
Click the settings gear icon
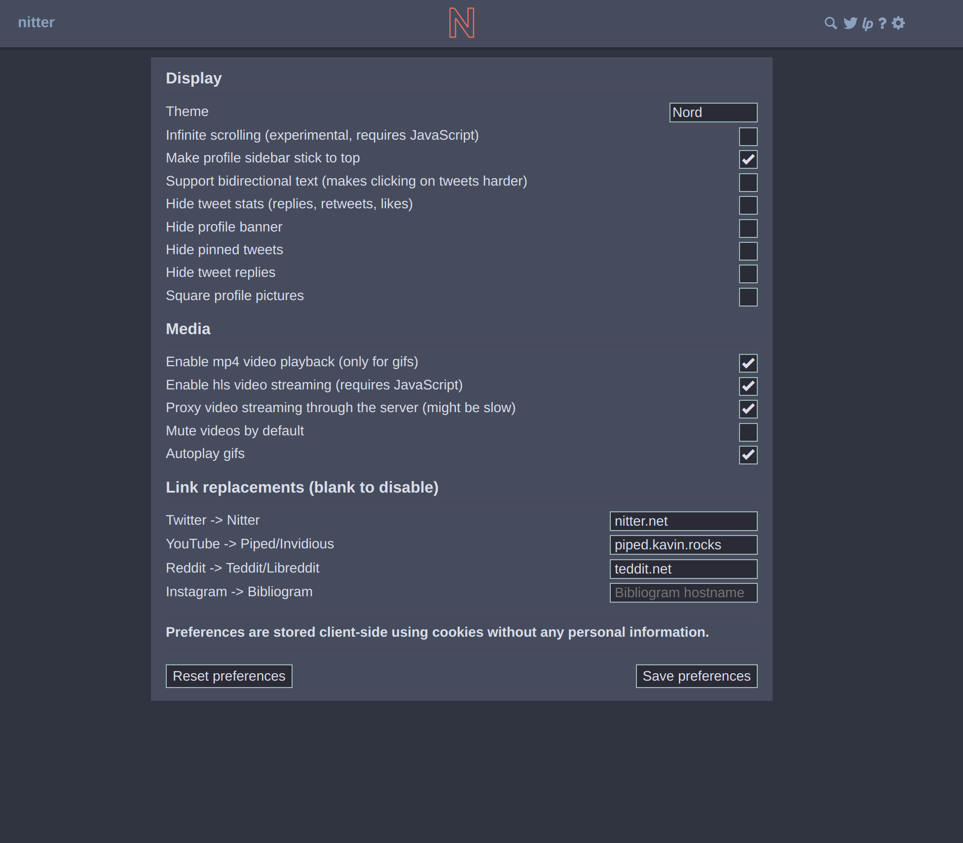tap(898, 23)
